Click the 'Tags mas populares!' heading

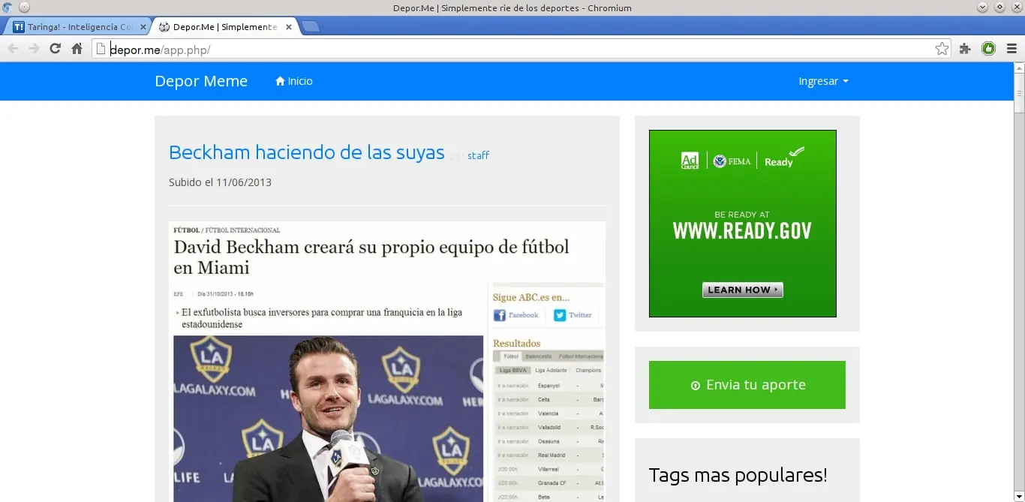pyautogui.click(x=738, y=475)
